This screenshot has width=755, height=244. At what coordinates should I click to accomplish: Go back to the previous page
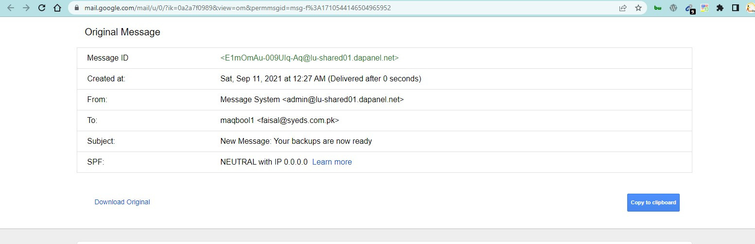pos(11,8)
